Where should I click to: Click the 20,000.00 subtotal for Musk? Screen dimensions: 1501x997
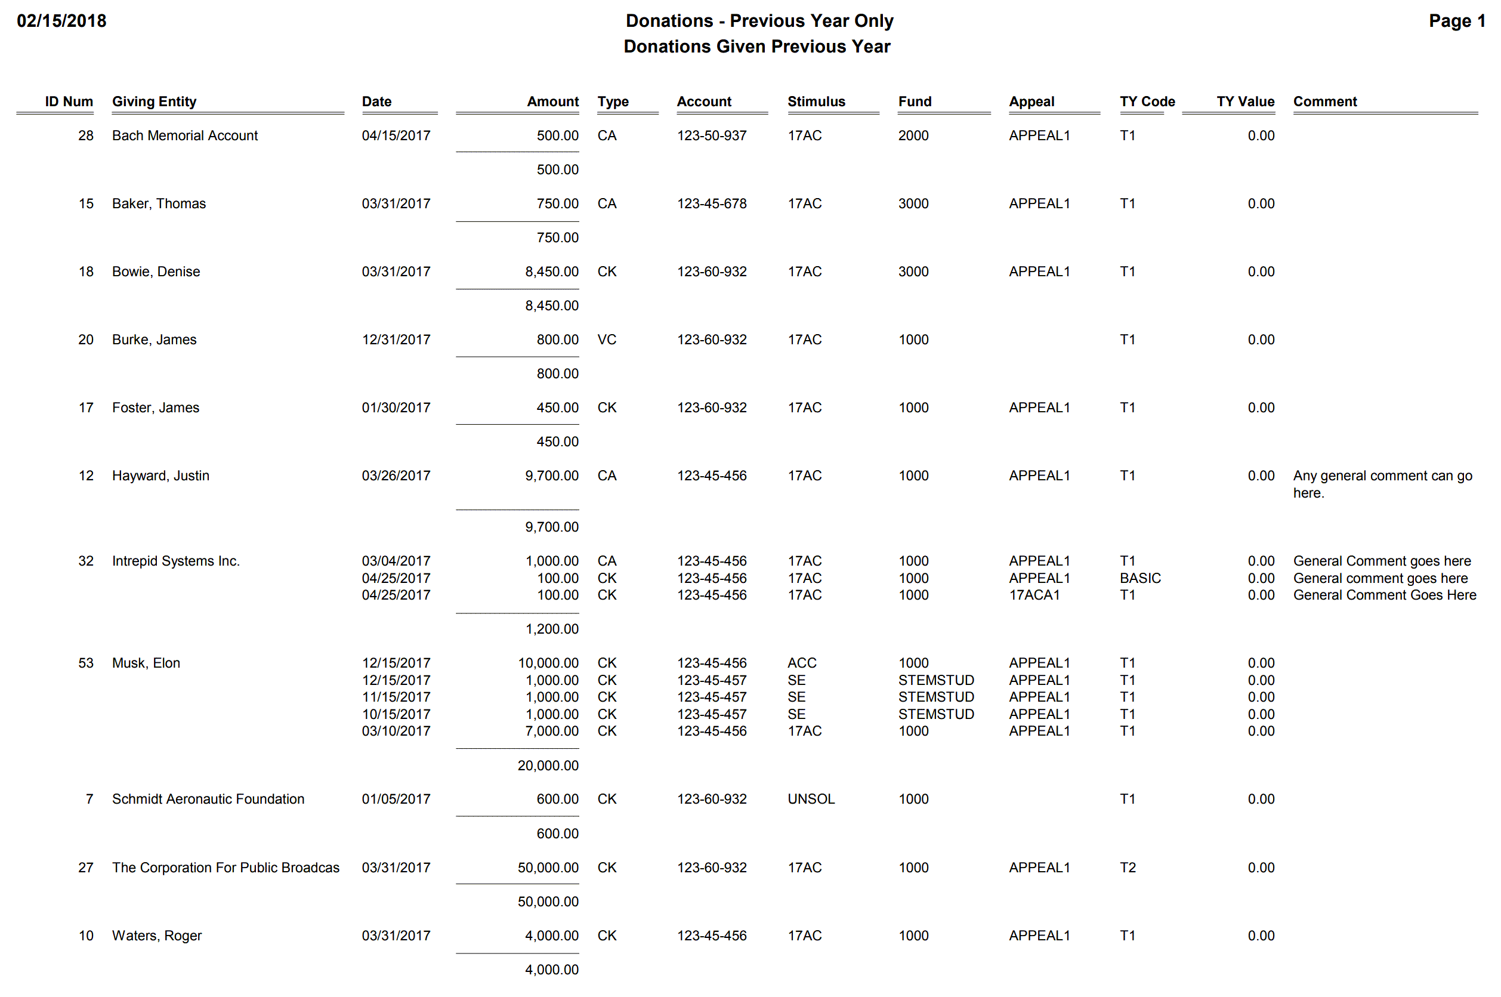(548, 765)
